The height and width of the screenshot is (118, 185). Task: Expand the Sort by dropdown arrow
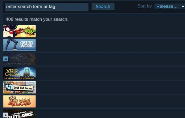(x=183, y=6)
